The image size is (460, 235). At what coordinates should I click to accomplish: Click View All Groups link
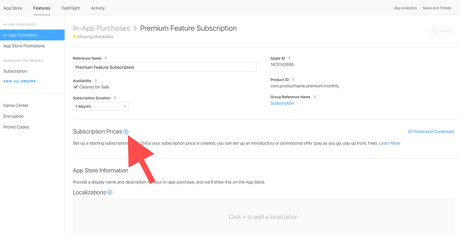click(x=19, y=81)
